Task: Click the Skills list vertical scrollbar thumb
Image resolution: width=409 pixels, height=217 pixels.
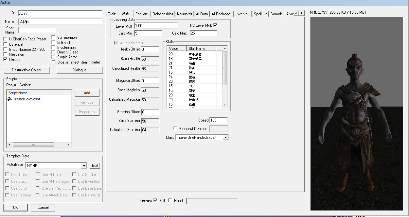Action: pyautogui.click(x=225, y=68)
